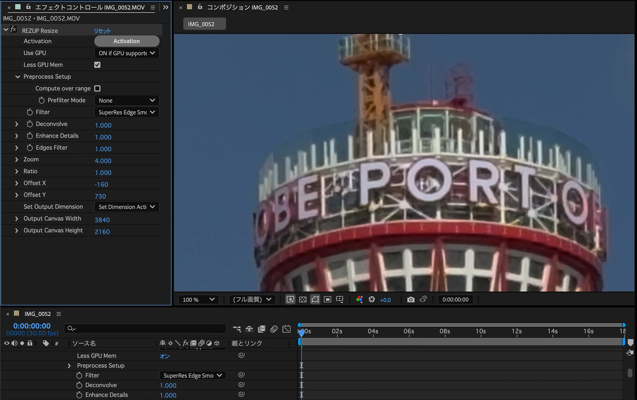637x400 pixels.
Task: Click the Reset Exposure icon
Action: pos(372,300)
